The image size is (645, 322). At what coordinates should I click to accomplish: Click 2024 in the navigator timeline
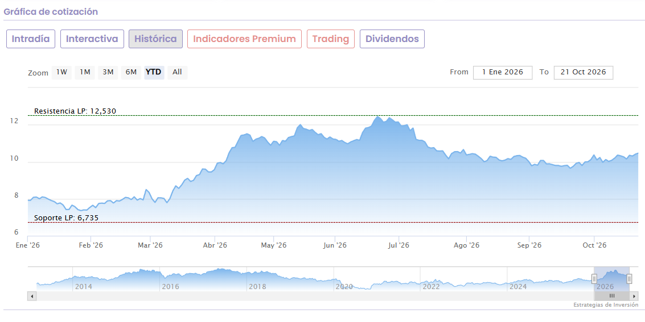click(x=518, y=286)
